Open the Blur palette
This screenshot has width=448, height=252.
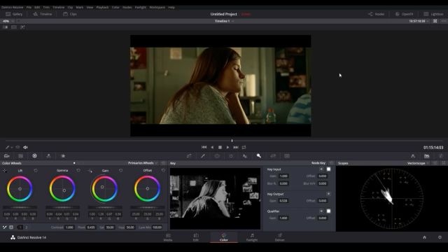pyautogui.click(x=245, y=155)
